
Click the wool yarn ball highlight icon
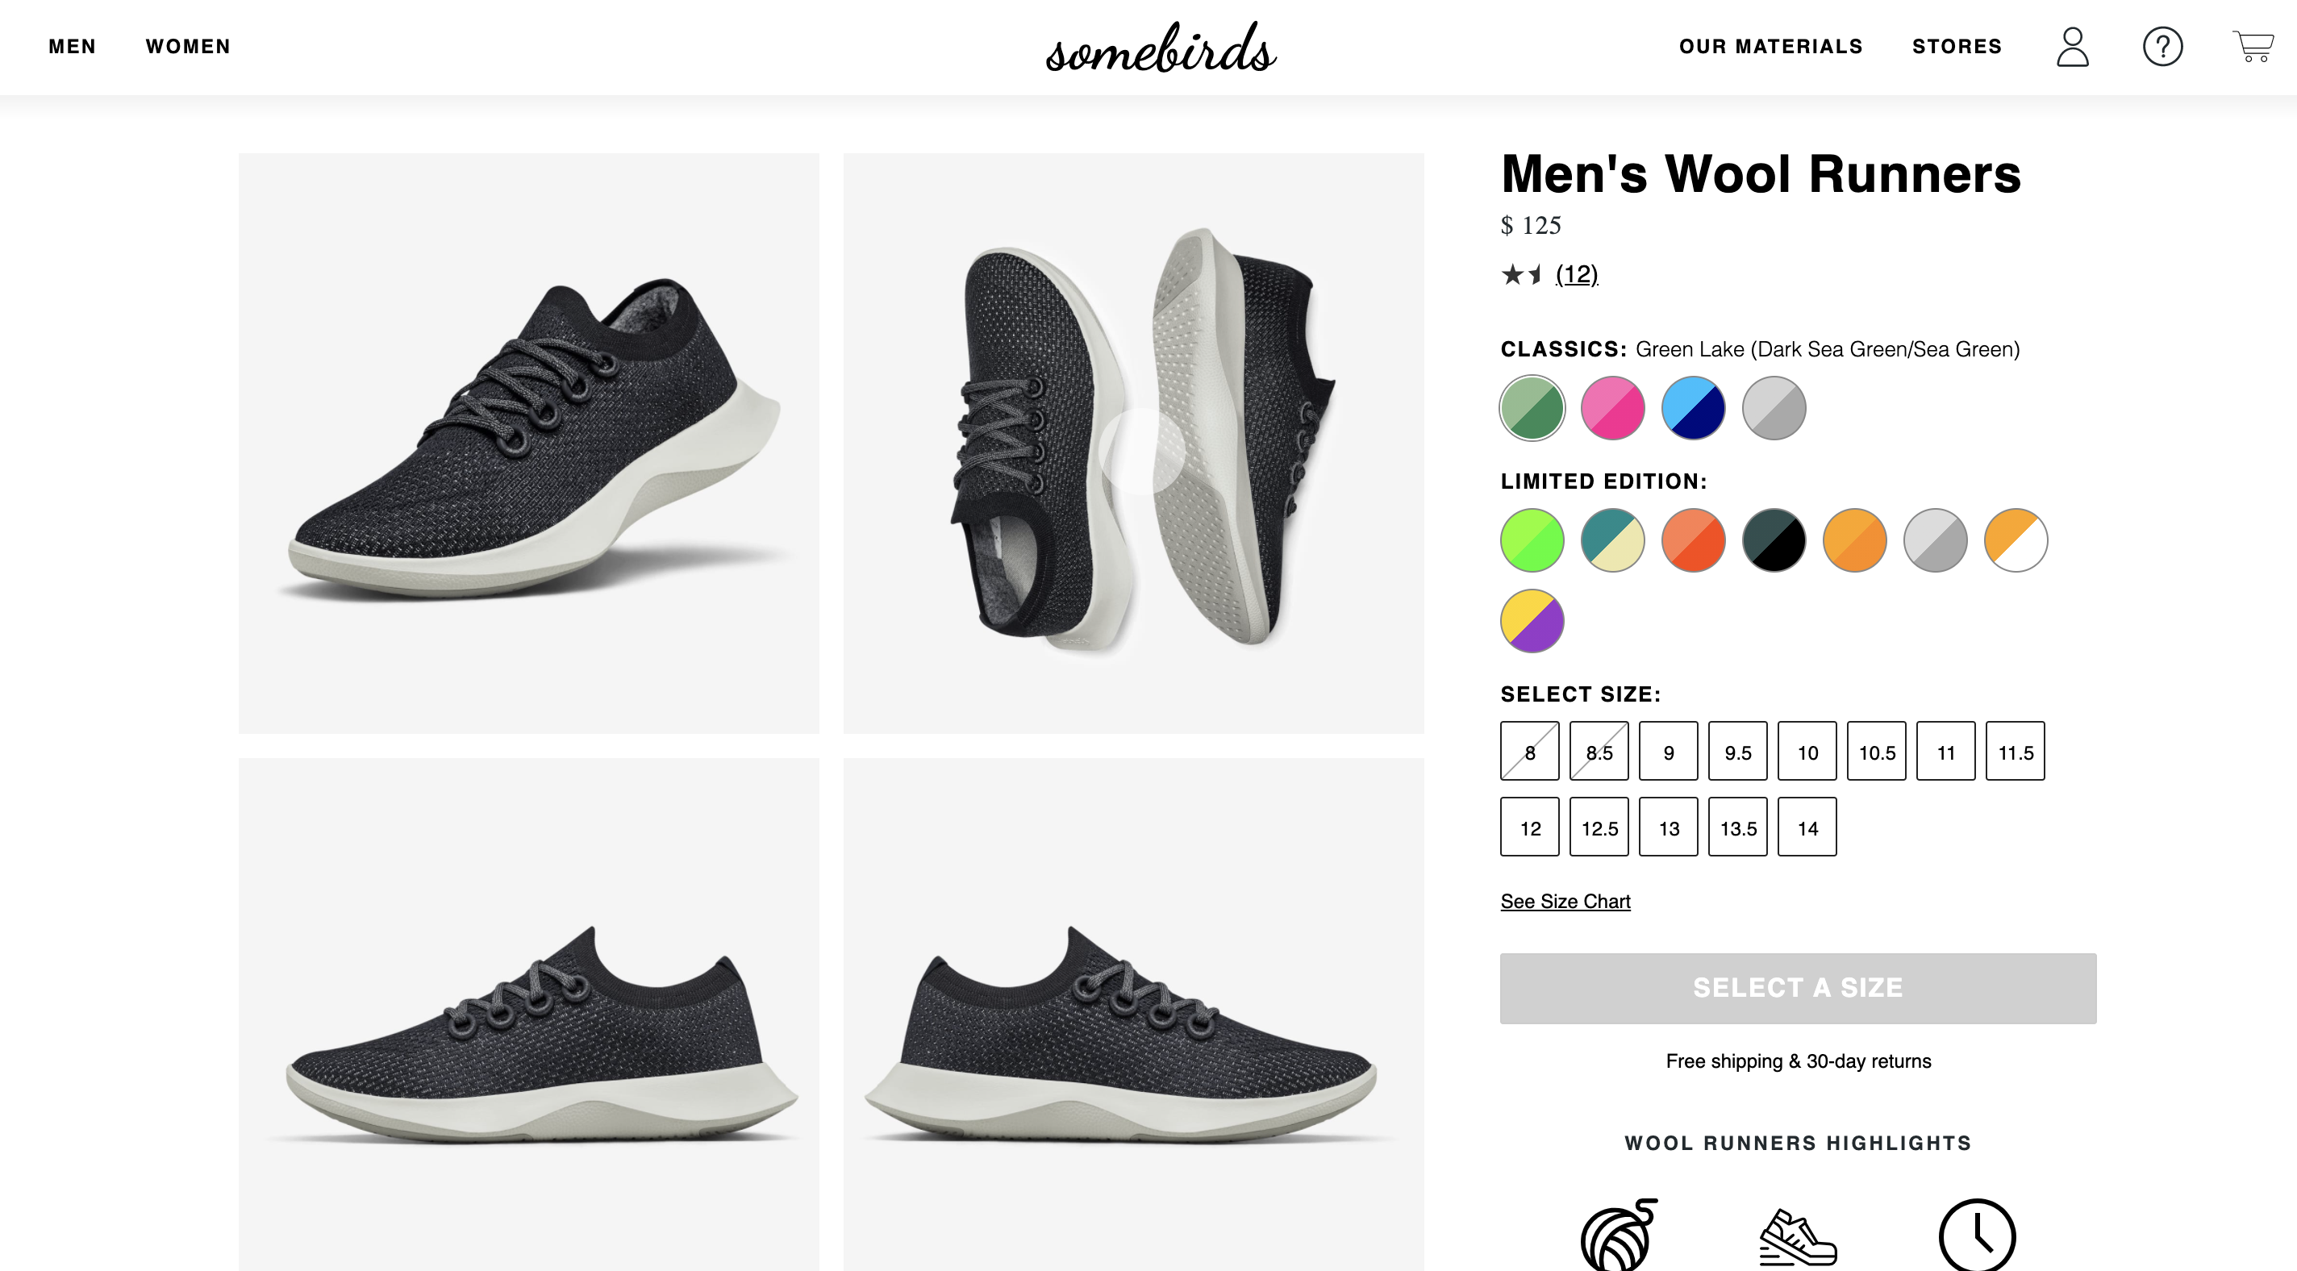pyautogui.click(x=1618, y=1236)
